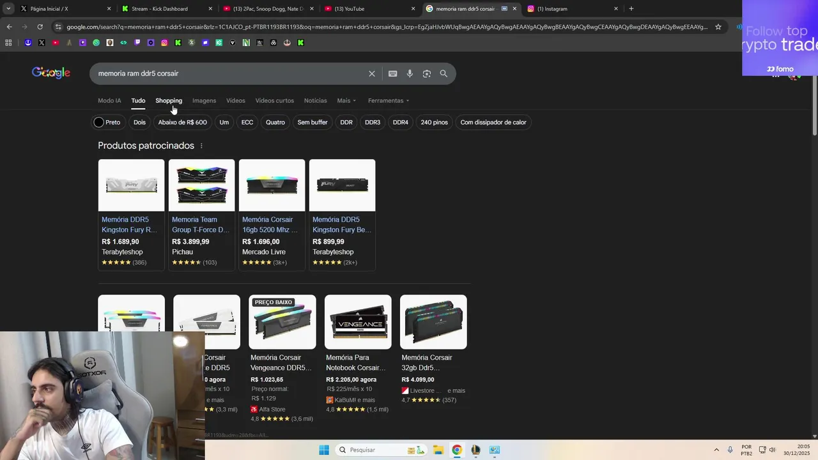Bookmark this page with the star icon
The width and height of the screenshot is (818, 460).
pos(718,27)
